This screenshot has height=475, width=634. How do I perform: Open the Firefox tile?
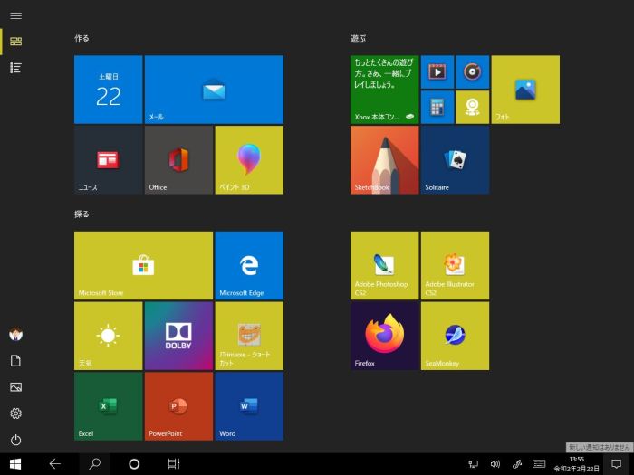pos(384,336)
